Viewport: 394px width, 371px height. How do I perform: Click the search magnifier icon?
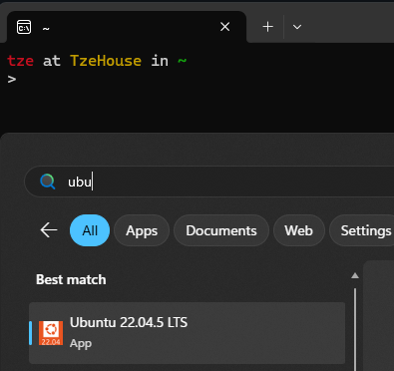pos(48,182)
